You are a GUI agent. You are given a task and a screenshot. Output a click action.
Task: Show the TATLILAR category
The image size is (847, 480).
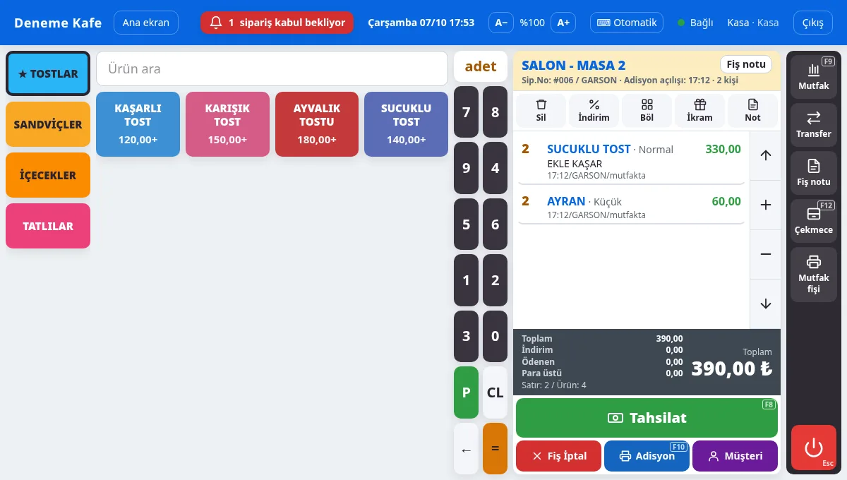pos(48,226)
